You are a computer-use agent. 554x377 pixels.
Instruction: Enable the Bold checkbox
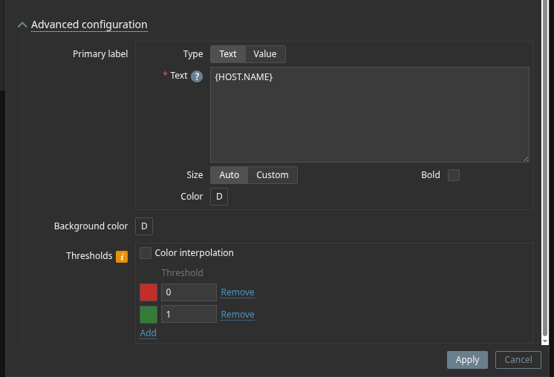453,175
